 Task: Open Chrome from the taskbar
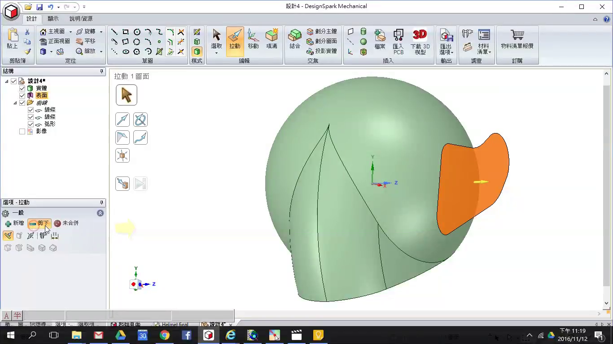click(x=164, y=335)
